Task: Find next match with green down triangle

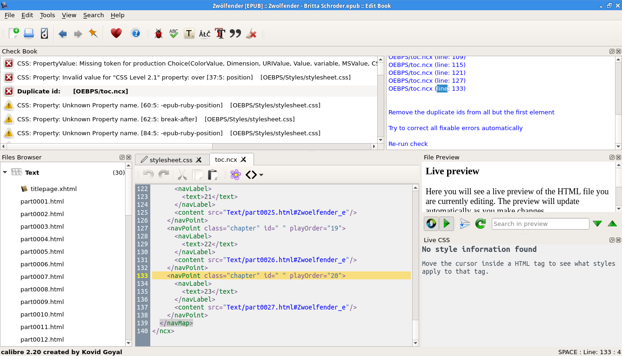Action: pos(597,224)
